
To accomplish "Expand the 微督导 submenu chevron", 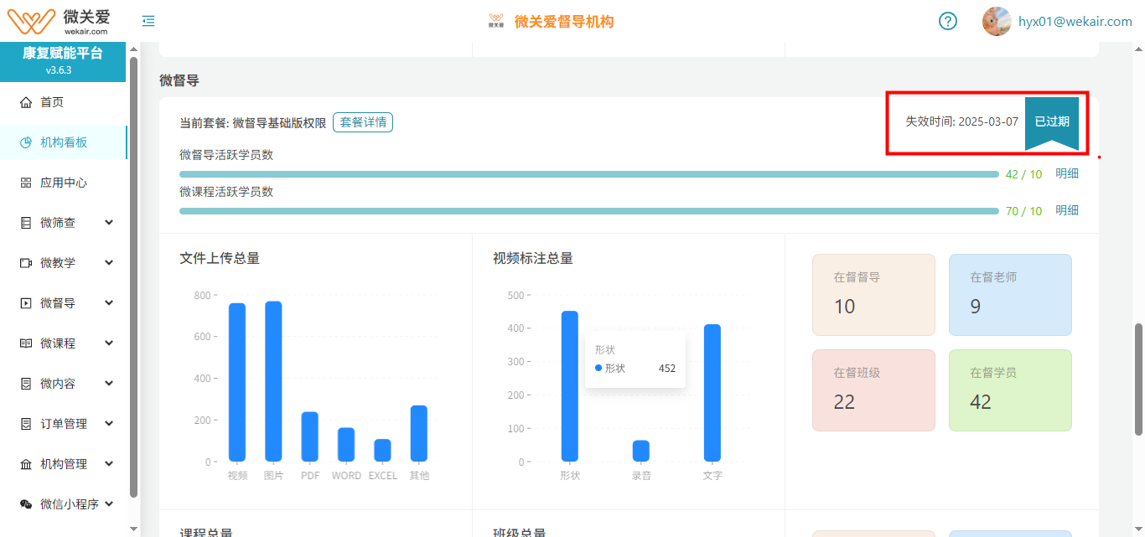I will pos(109,303).
